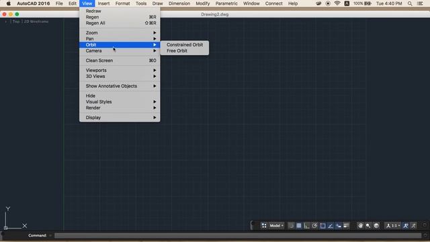Click the Top view label

click(x=16, y=22)
